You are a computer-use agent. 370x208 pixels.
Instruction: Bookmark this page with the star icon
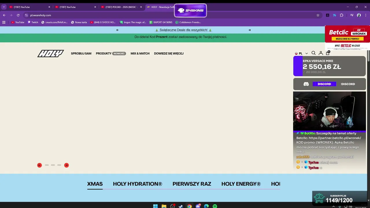(318, 15)
